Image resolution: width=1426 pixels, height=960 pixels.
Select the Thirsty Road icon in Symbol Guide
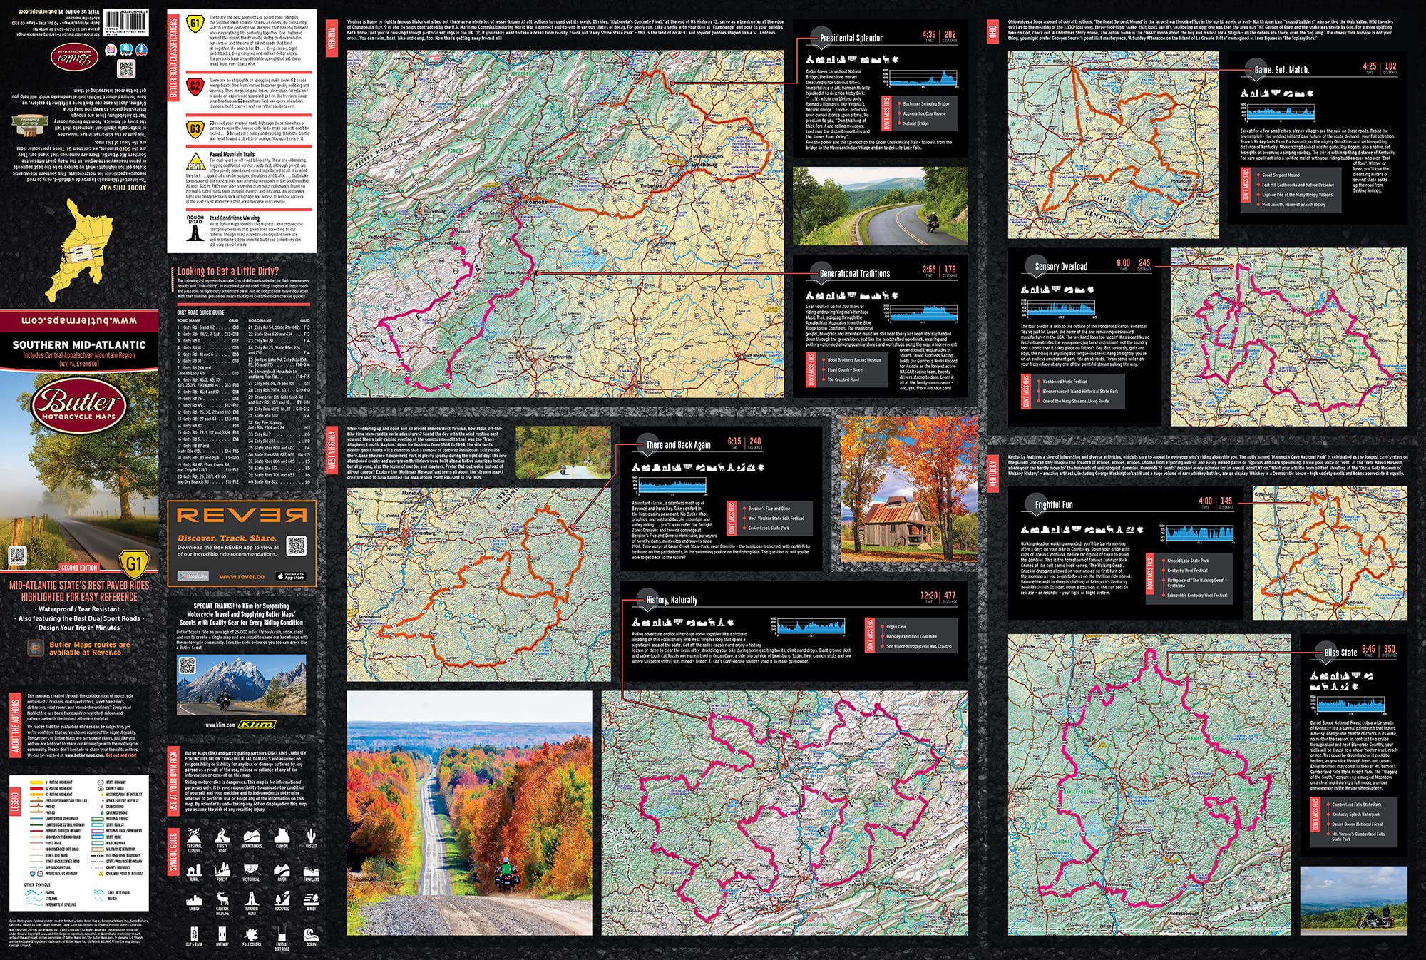point(222,837)
